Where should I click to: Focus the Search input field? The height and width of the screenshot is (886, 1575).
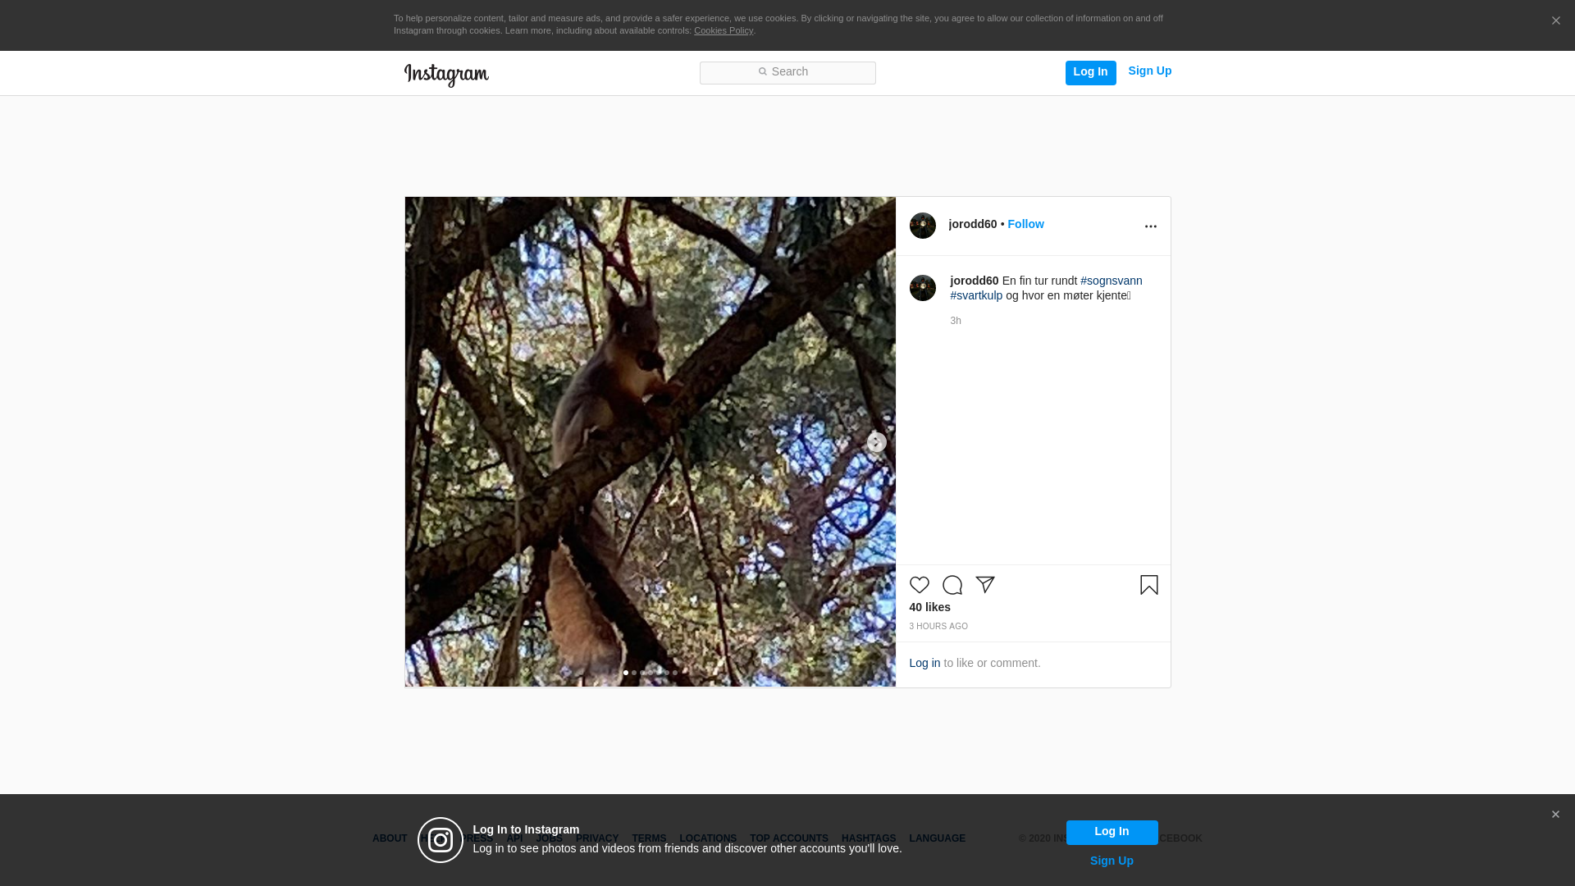point(787,73)
